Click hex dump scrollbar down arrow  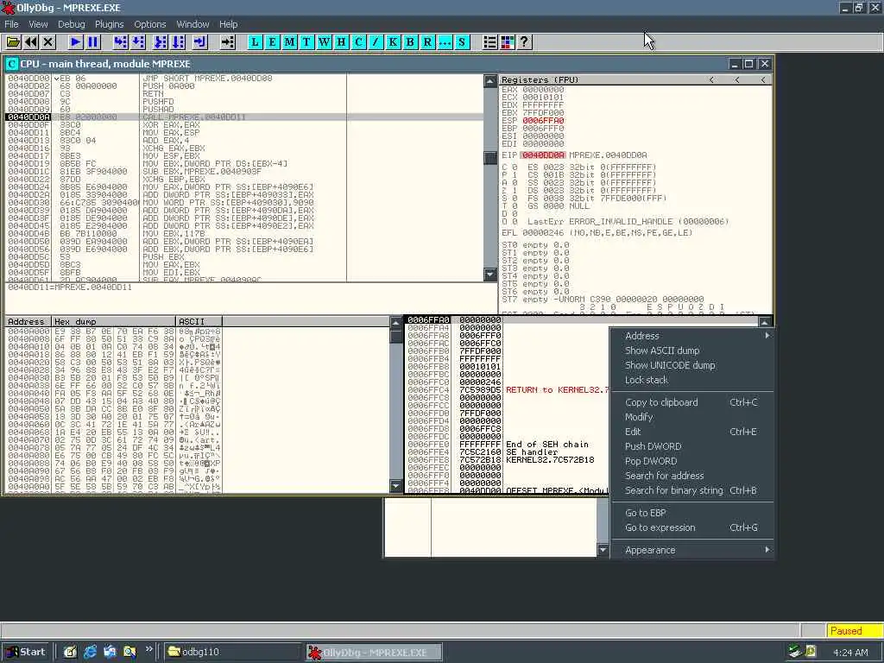395,485
